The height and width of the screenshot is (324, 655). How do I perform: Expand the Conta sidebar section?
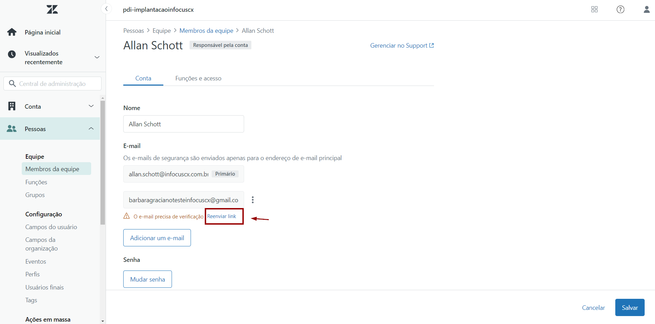[91, 106]
